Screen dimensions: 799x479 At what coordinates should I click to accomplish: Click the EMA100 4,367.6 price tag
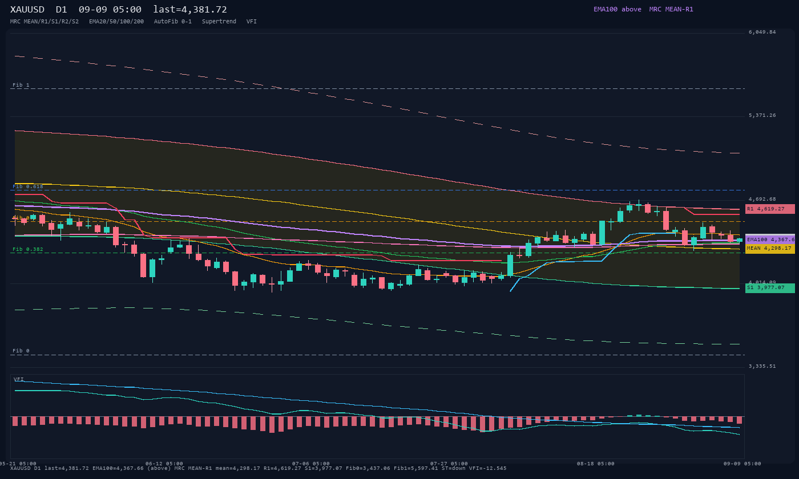pyautogui.click(x=770, y=239)
